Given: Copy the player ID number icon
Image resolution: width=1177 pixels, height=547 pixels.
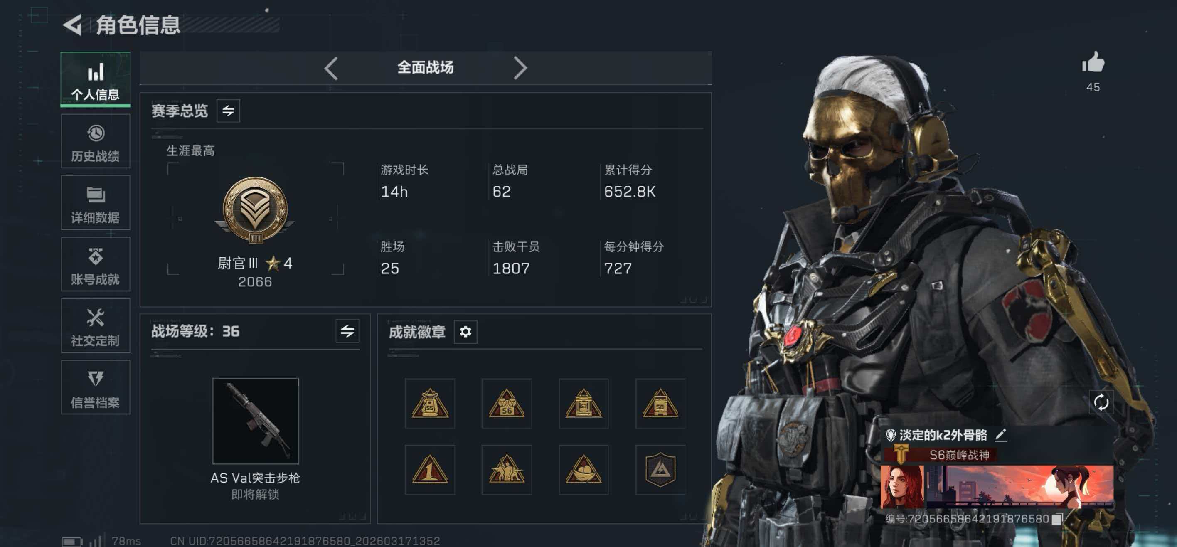Looking at the screenshot, I should pyautogui.click(x=1057, y=519).
